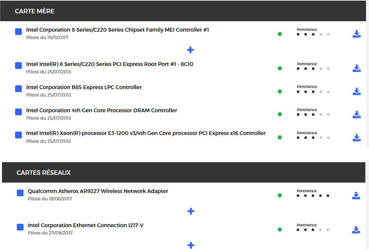The width and height of the screenshot is (369, 249).
Task: Expand plus under Qualcomm Atheros adapter
Action: (x=191, y=211)
